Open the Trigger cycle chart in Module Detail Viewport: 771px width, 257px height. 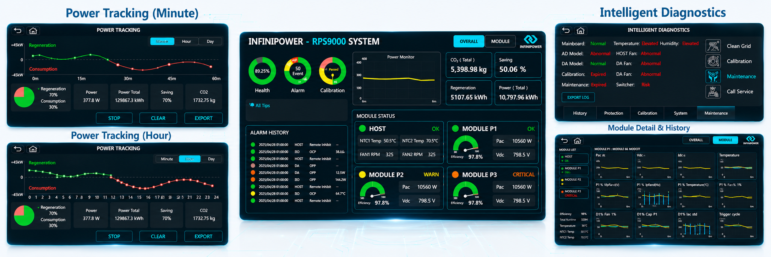coord(737,225)
